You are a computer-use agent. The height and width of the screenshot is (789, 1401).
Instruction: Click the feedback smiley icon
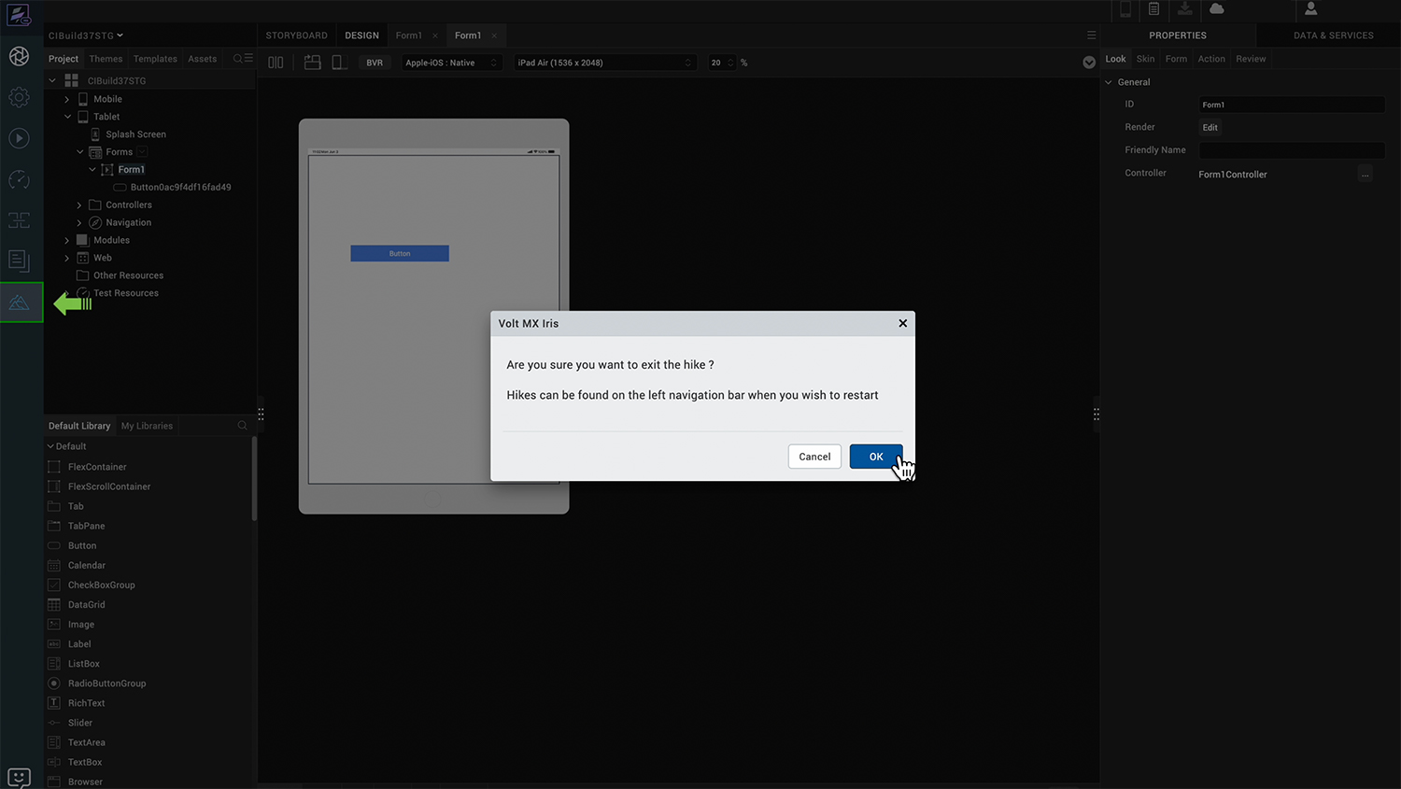point(19,777)
